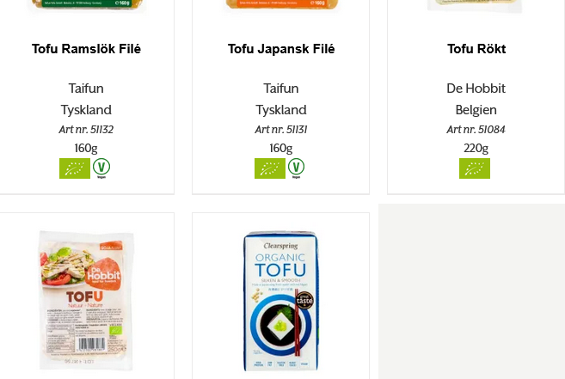
Task: Click article number 51132 text
Action: [86, 129]
